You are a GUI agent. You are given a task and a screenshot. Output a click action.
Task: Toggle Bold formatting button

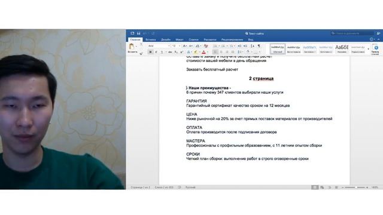click(150, 52)
